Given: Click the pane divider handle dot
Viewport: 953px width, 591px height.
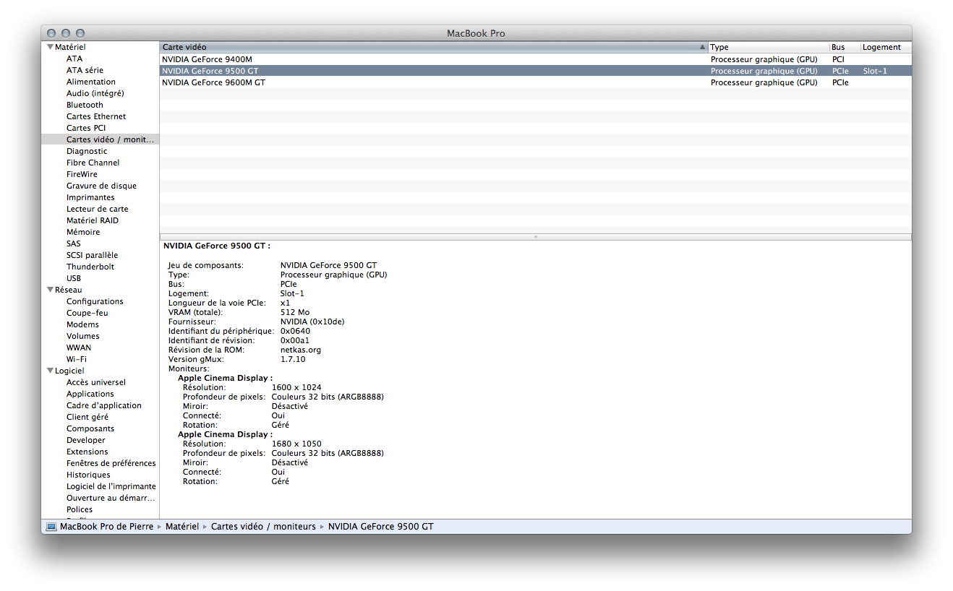Looking at the screenshot, I should pos(535,236).
